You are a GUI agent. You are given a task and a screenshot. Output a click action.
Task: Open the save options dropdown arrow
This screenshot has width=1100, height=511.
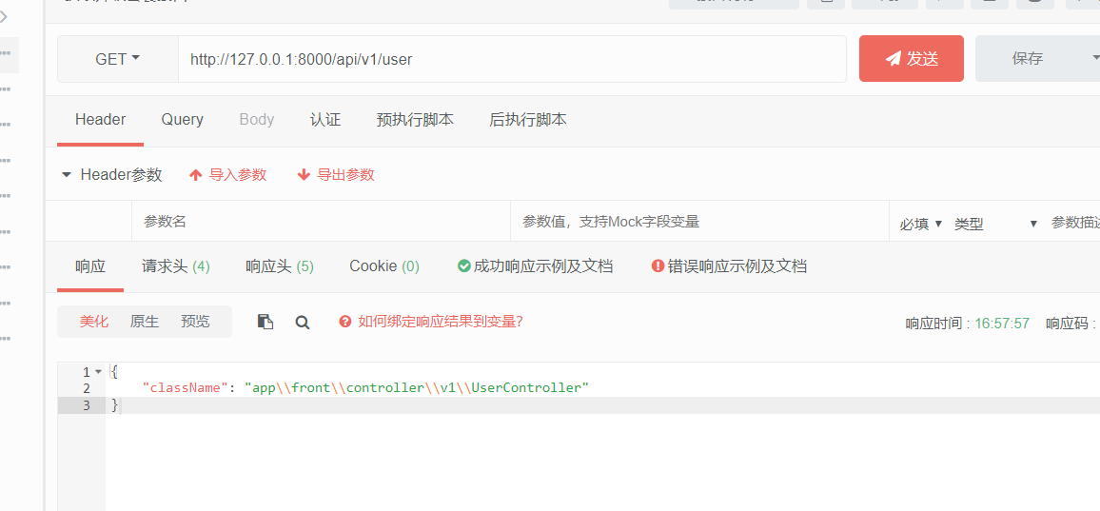[1093, 59]
